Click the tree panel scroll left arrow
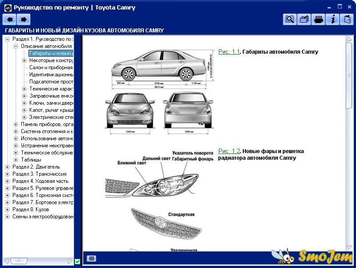The image size is (356, 268). (x=7, y=261)
